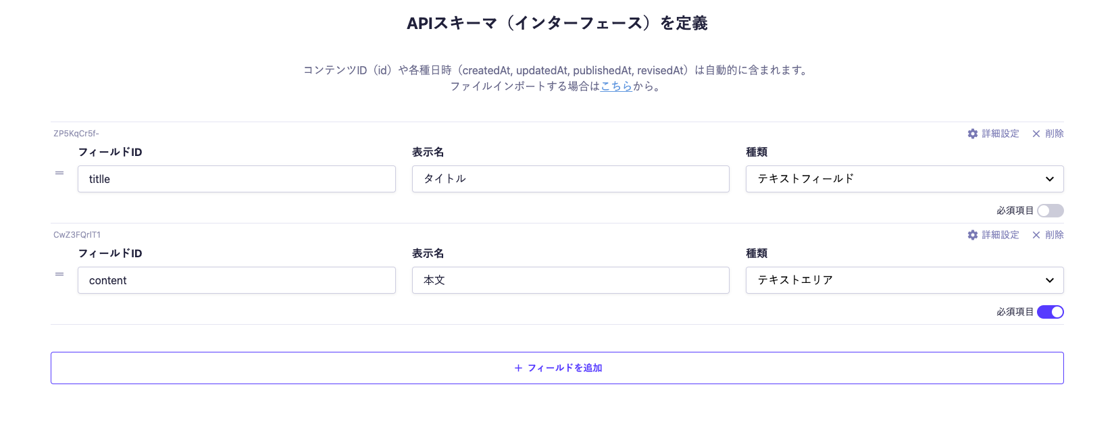
Task: Open advanced settings gear icon for titlle field
Action: pos(973,134)
